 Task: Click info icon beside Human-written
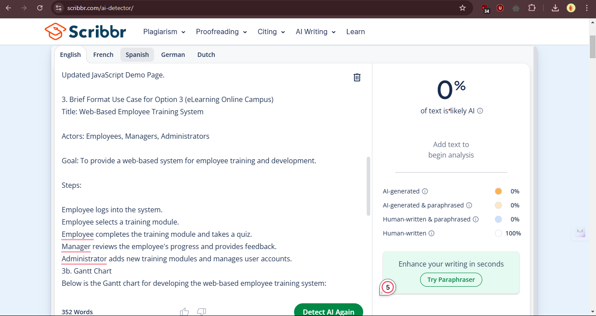click(x=431, y=233)
